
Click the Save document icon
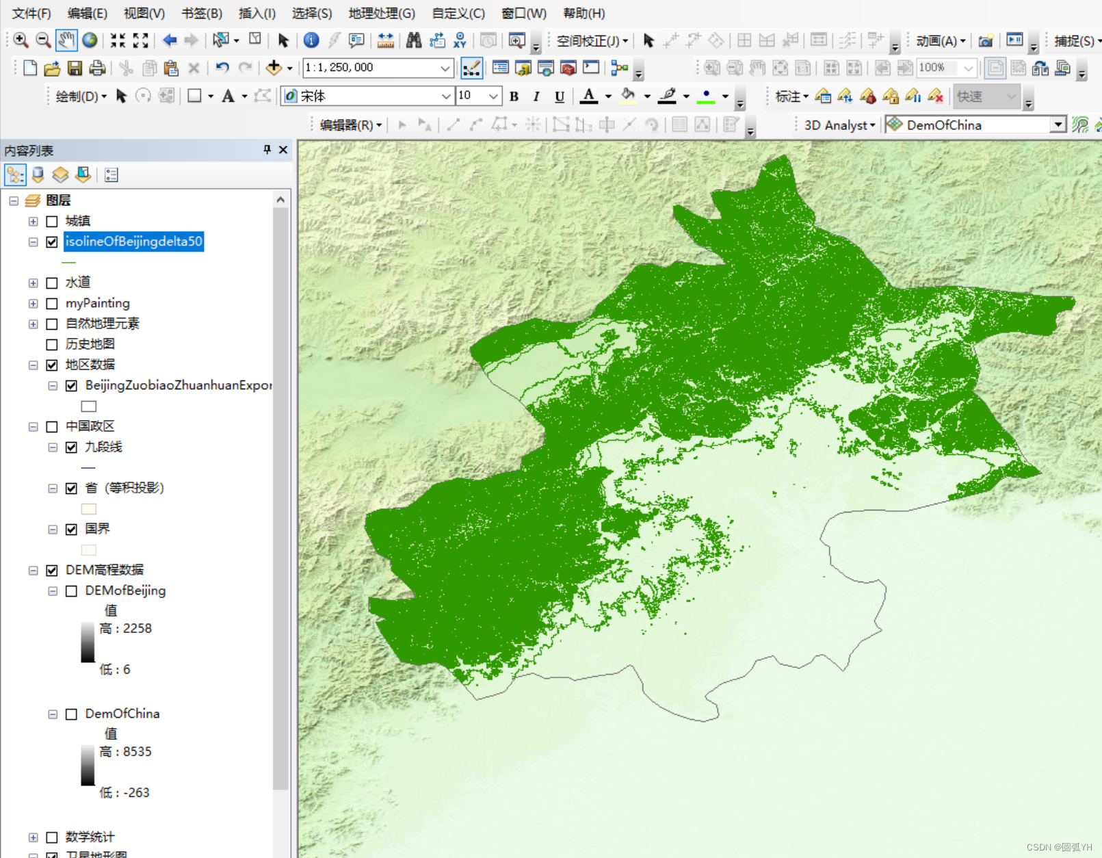75,68
